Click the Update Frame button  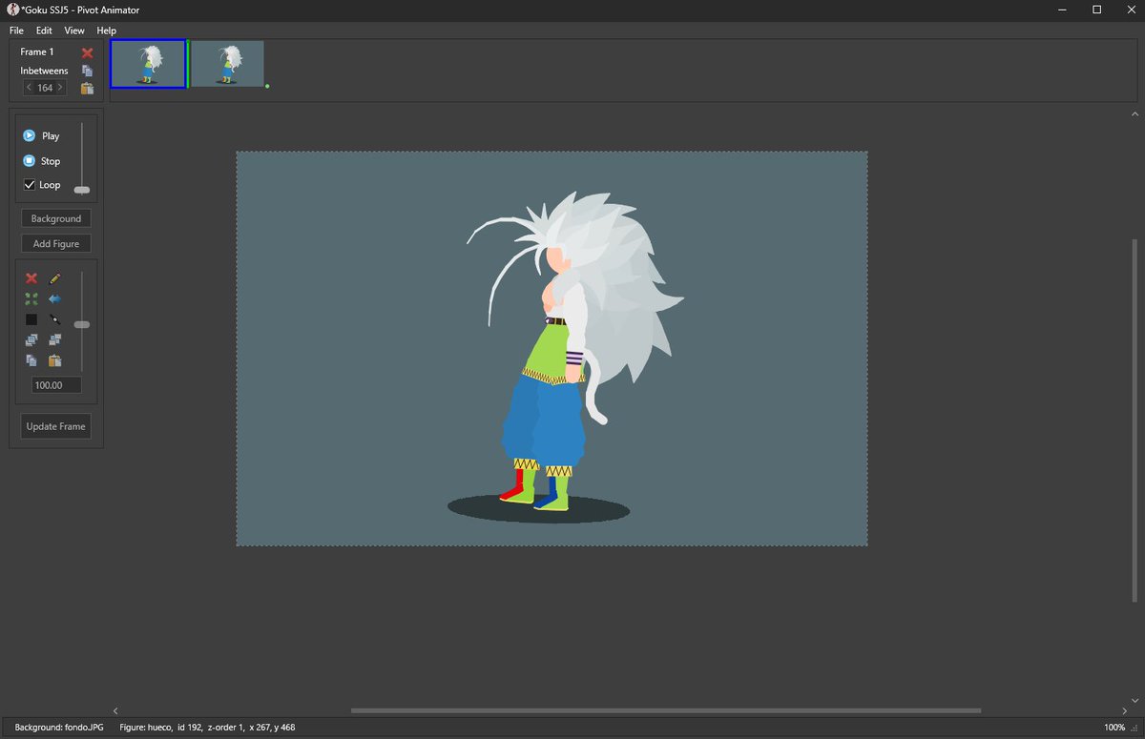point(56,426)
